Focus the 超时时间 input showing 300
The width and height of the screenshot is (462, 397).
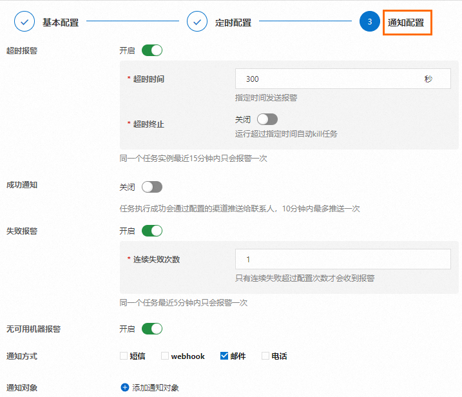[x=343, y=79]
